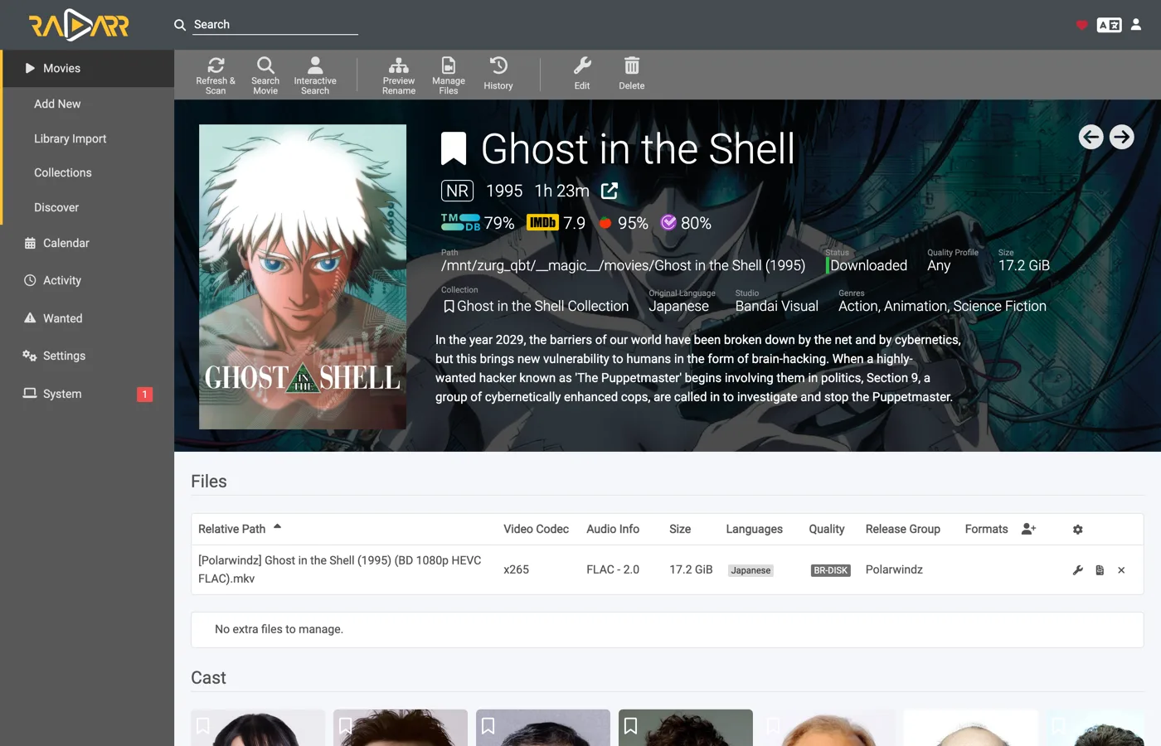
Task: Click the movie path text
Action: click(x=624, y=265)
